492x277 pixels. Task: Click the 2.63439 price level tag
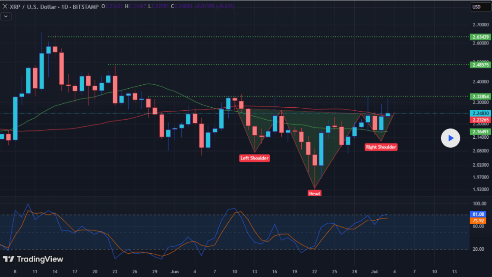480,37
